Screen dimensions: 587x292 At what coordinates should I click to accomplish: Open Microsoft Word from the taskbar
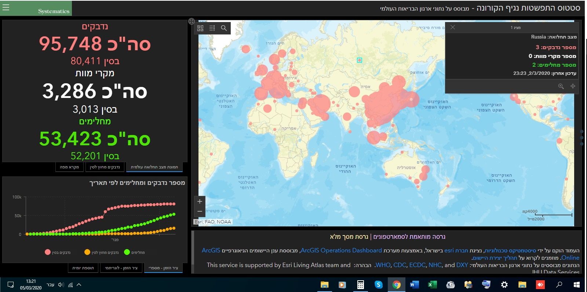point(414,285)
